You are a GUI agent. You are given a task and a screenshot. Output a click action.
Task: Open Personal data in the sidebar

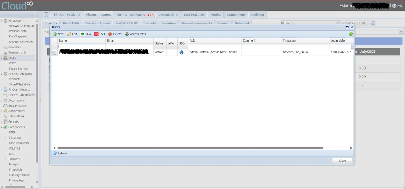point(18,31)
